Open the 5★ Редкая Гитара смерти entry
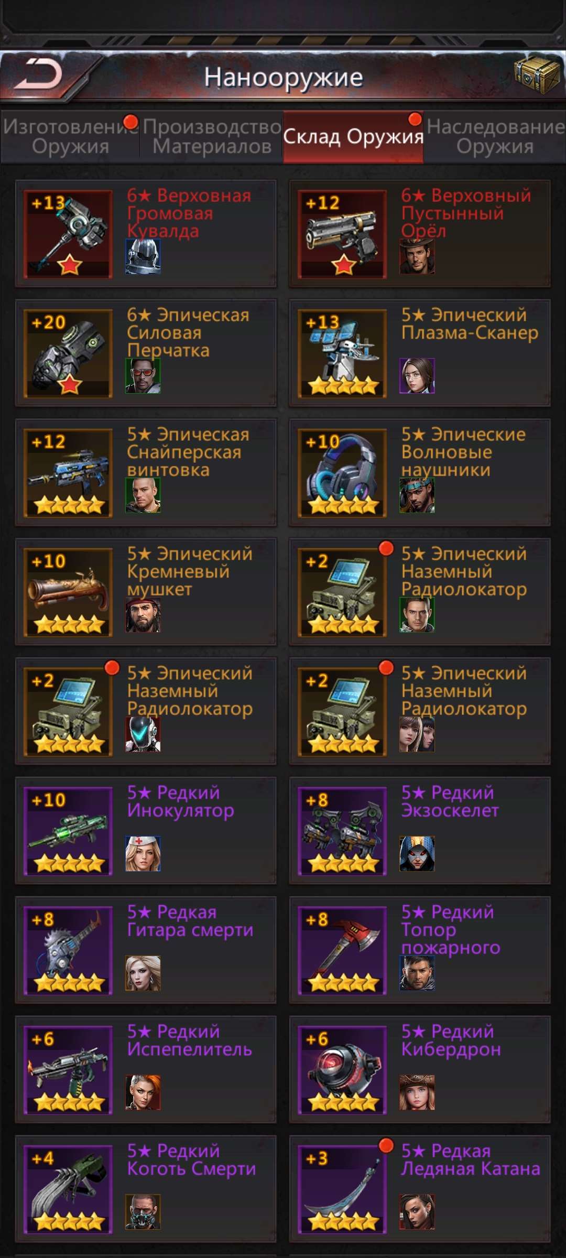 click(x=146, y=950)
